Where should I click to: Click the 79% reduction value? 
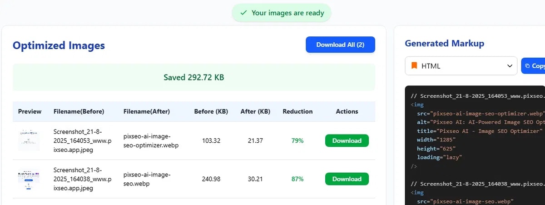[x=297, y=141]
